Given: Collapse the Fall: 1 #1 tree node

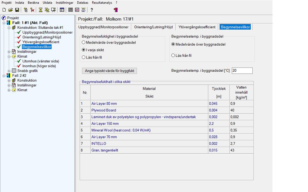Looking at the screenshot, I should pos(4,23).
